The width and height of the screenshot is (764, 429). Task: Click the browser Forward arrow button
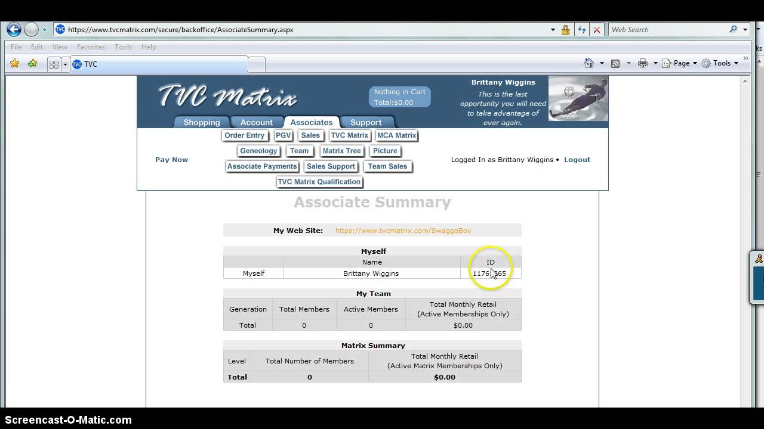[x=31, y=29]
